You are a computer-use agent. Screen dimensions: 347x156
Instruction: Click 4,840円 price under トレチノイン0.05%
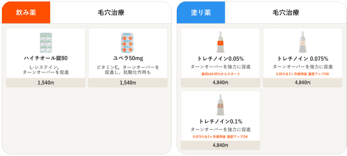(x=221, y=83)
